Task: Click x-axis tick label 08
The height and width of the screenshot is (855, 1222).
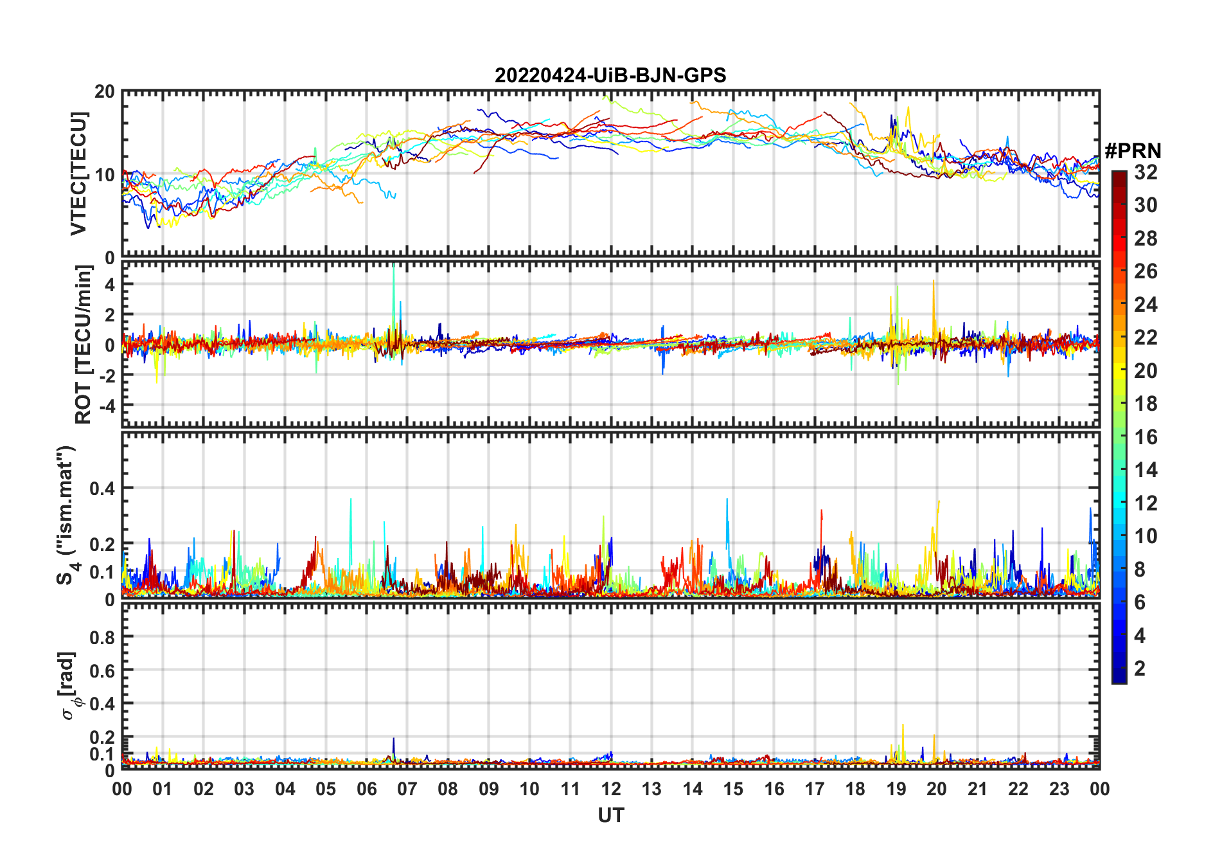Action: click(x=448, y=789)
